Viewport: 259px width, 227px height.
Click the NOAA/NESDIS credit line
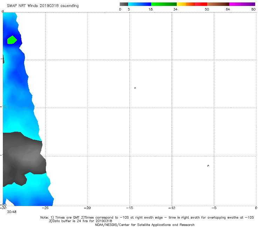coord(145,225)
